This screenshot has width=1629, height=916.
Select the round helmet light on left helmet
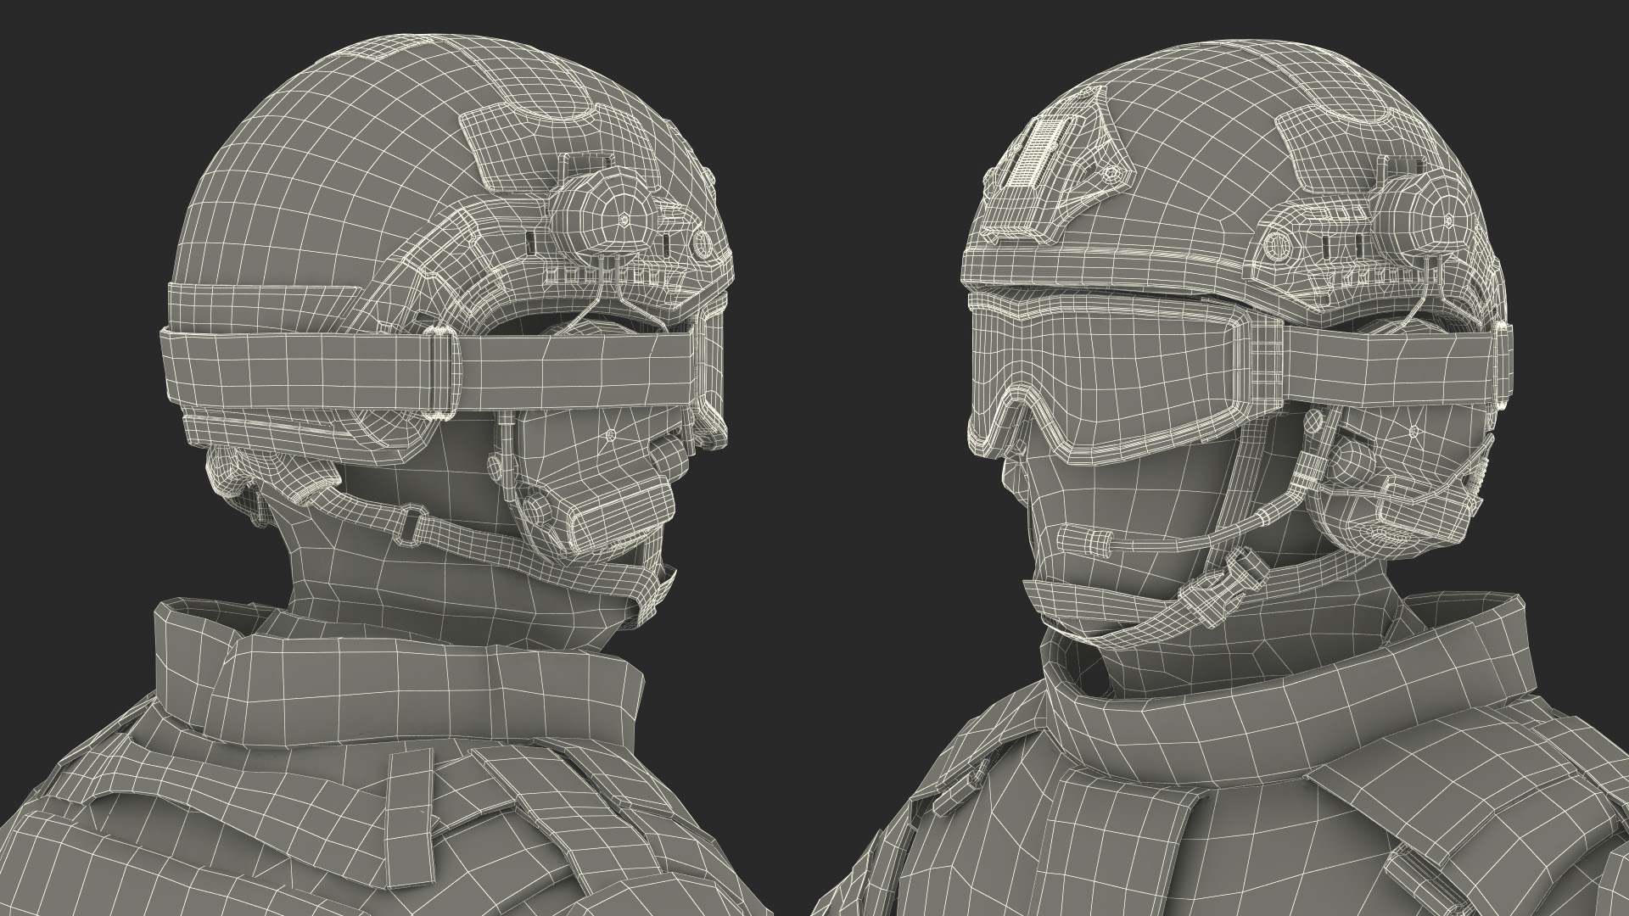point(604,219)
